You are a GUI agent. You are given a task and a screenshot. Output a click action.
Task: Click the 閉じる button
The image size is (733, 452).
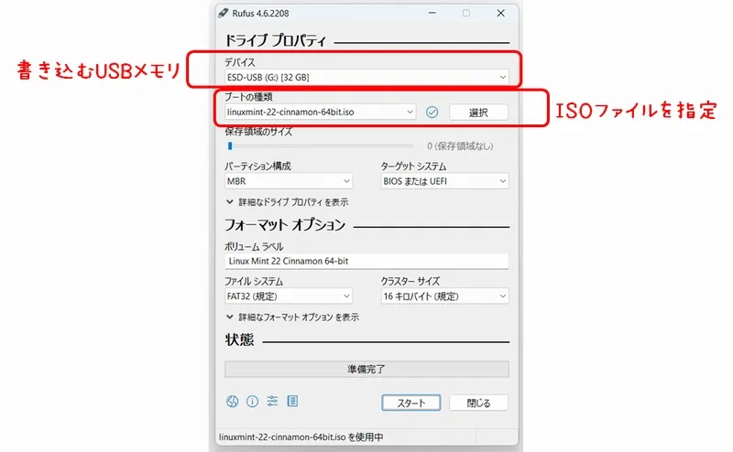pyautogui.click(x=478, y=403)
